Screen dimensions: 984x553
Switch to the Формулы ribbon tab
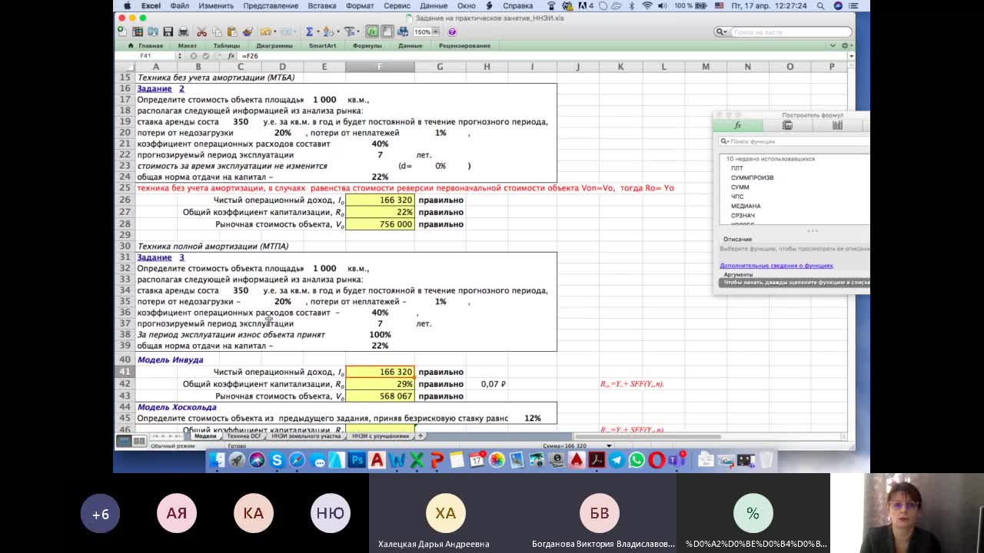(x=367, y=45)
